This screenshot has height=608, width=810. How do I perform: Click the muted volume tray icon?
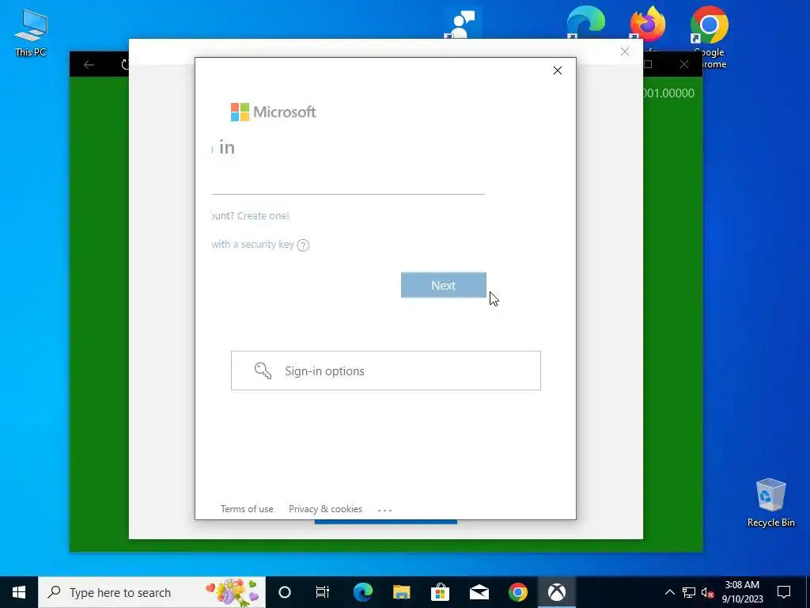click(x=708, y=592)
